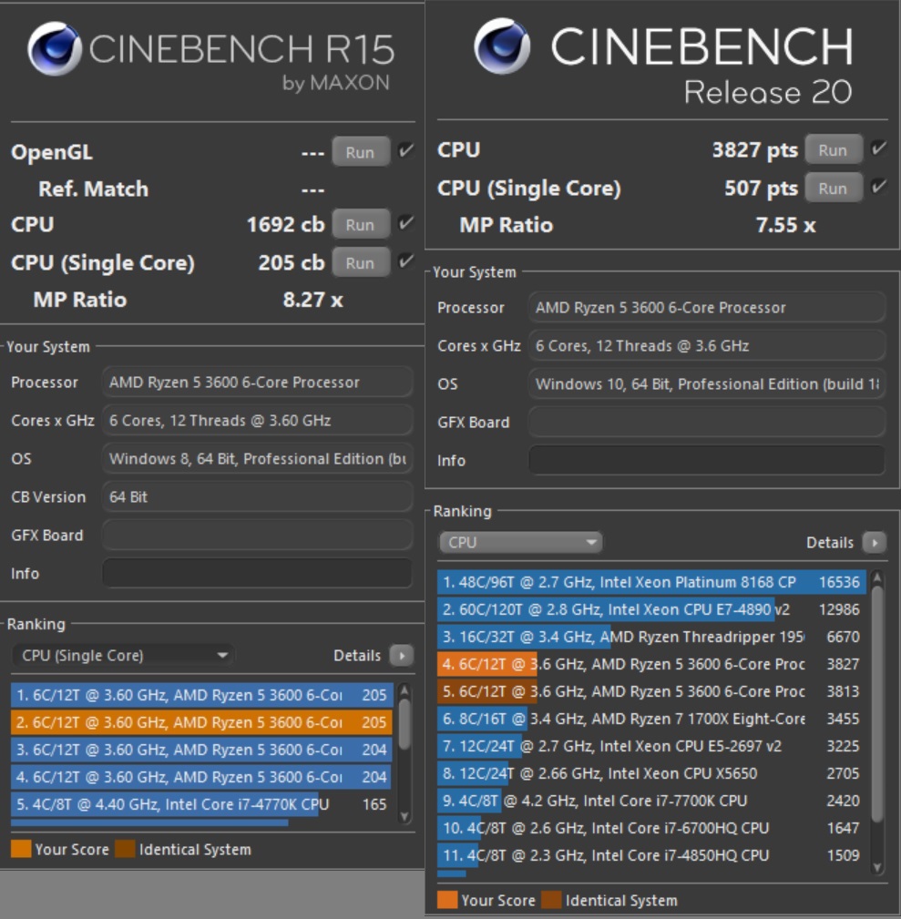Run the OpenGL test in Cinebench R15

click(x=361, y=152)
